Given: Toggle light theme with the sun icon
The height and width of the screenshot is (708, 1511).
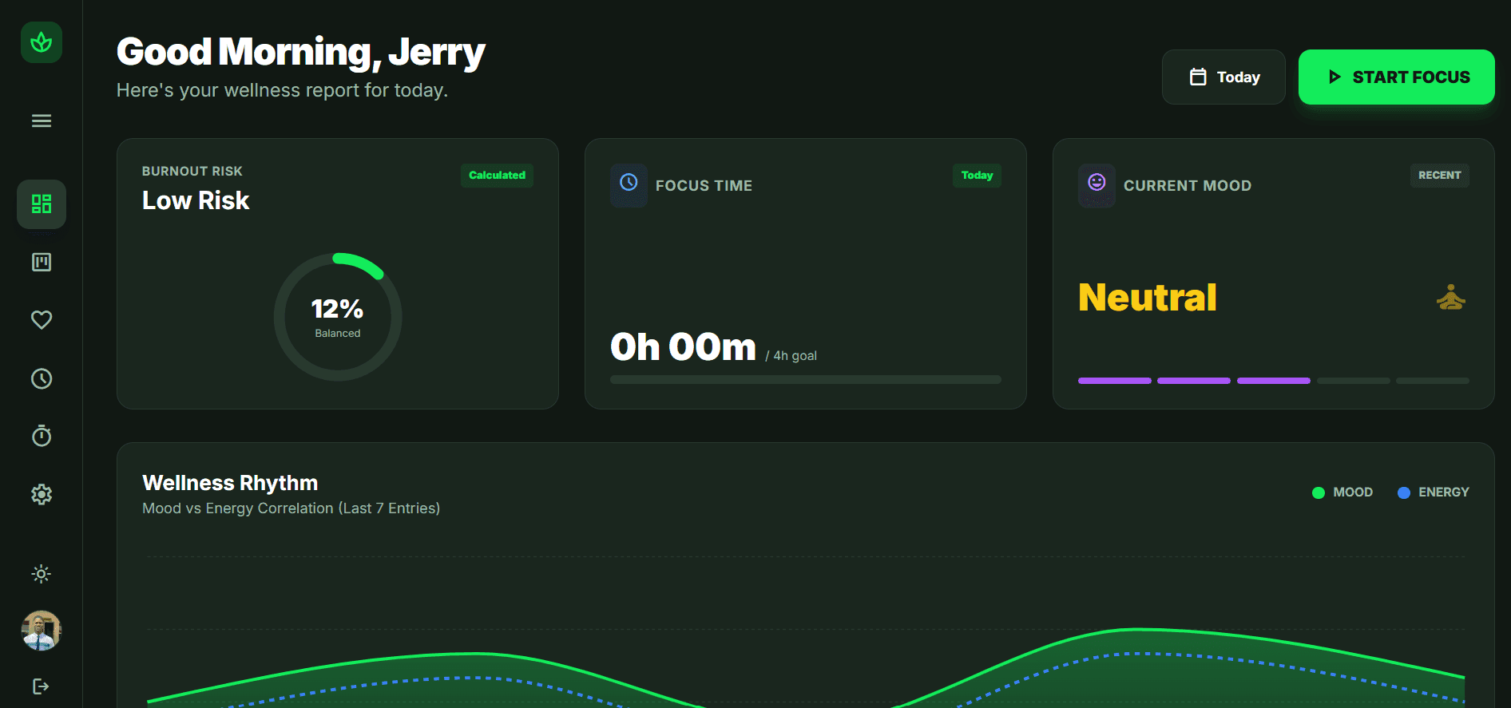Looking at the screenshot, I should pyautogui.click(x=42, y=574).
